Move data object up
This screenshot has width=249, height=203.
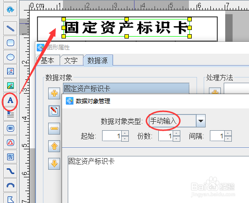[x=54, y=146]
